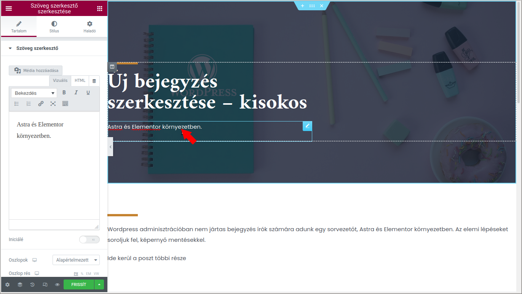This screenshot has width=522, height=294.
Task: Open the Oszlopok dropdown
Action: (x=76, y=260)
